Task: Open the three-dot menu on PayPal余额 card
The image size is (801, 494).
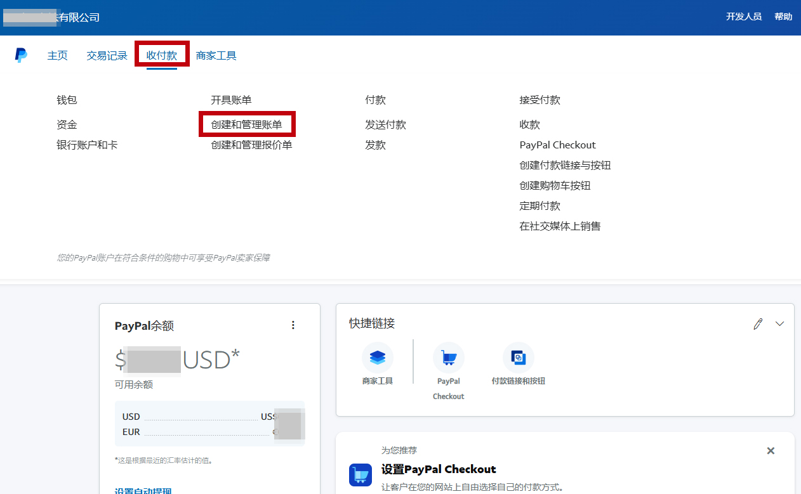Action: [x=293, y=325]
